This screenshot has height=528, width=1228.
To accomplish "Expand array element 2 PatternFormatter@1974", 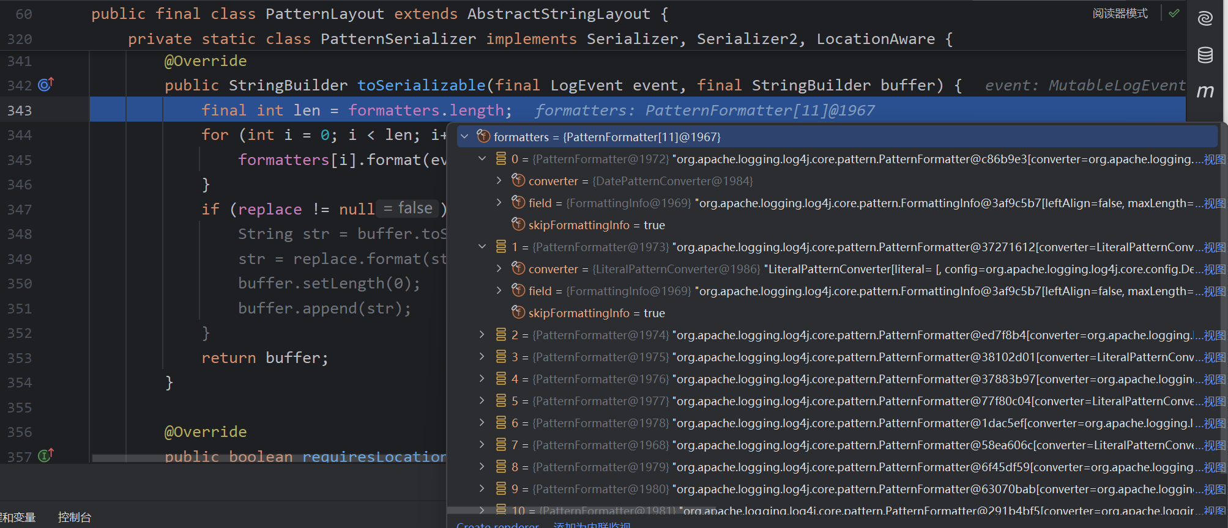I will (x=482, y=334).
